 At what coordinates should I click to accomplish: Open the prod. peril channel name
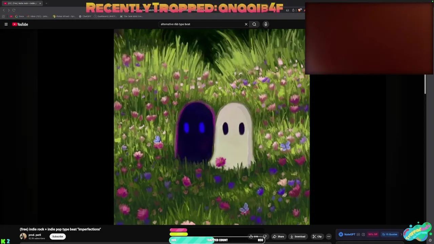click(35, 235)
